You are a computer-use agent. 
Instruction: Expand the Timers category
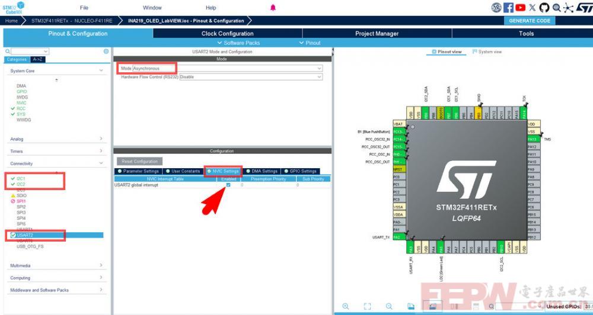tap(101, 151)
